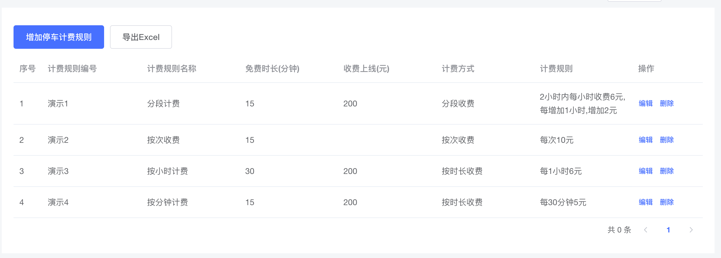Click the 分段收费 cell of row 1
This screenshot has height=258, width=721.
click(458, 103)
